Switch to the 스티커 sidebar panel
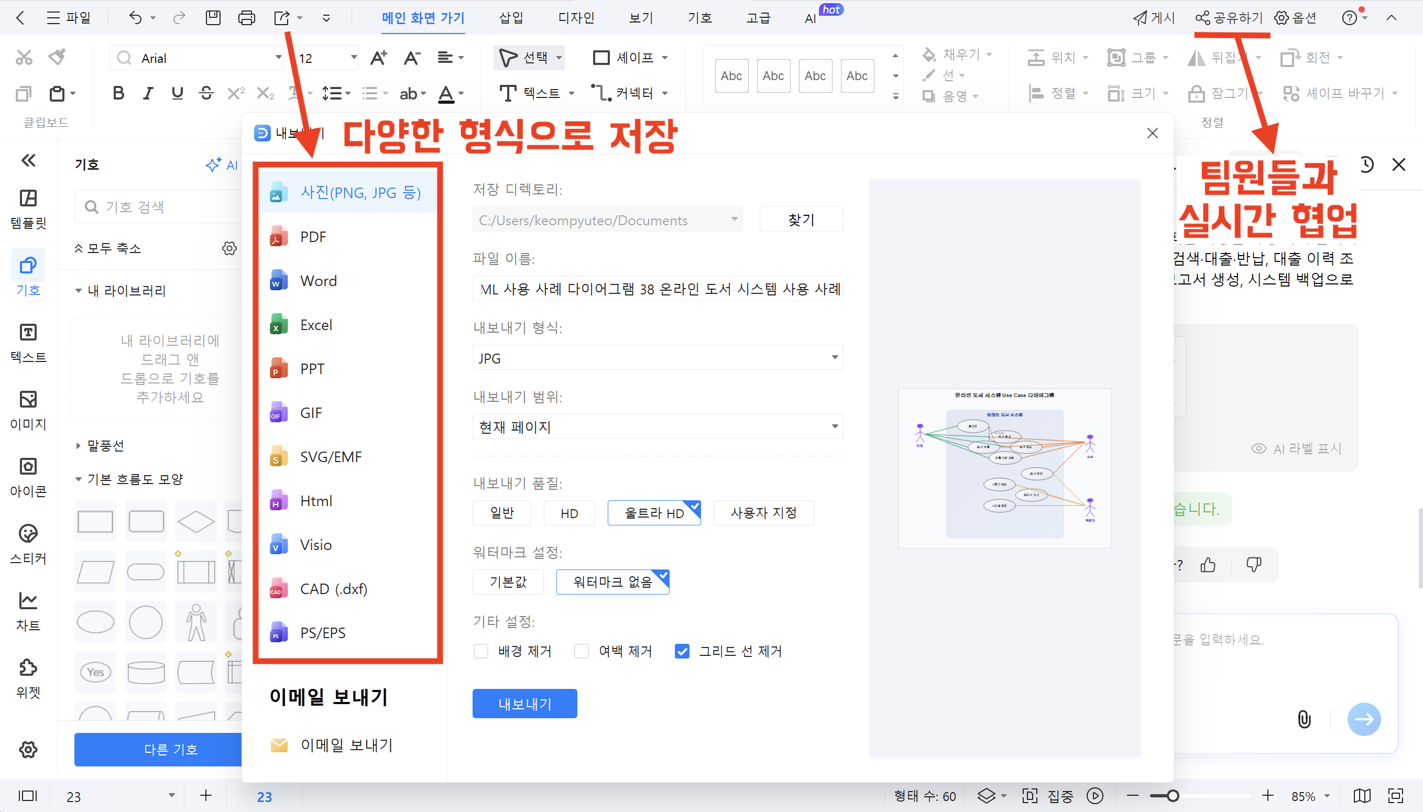Screen dimensions: 1423x812 pyautogui.click(x=28, y=544)
